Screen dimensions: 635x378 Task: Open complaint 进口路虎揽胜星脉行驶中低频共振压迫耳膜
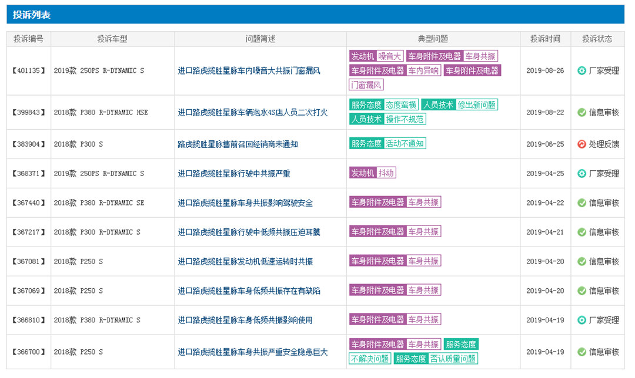[x=249, y=232]
